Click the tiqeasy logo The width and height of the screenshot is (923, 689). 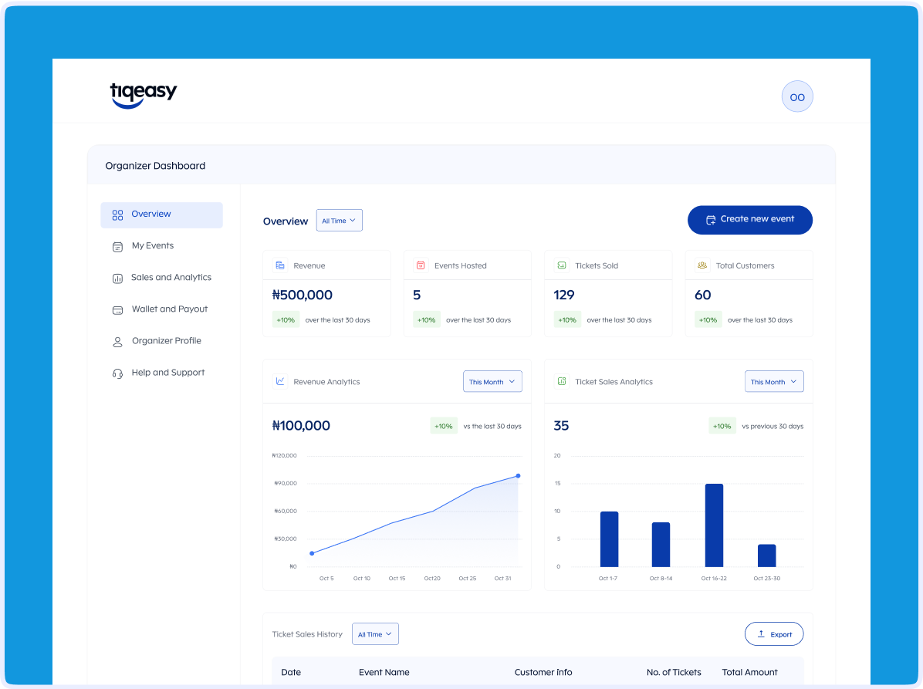pyautogui.click(x=143, y=96)
